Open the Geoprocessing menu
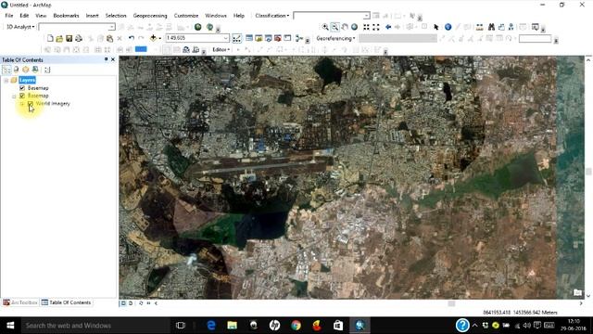Viewport: 593px width, 334px height. [150, 16]
